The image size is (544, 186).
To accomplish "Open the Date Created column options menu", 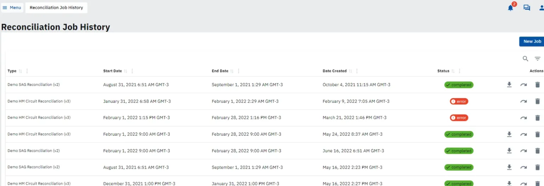I will point(357,71).
